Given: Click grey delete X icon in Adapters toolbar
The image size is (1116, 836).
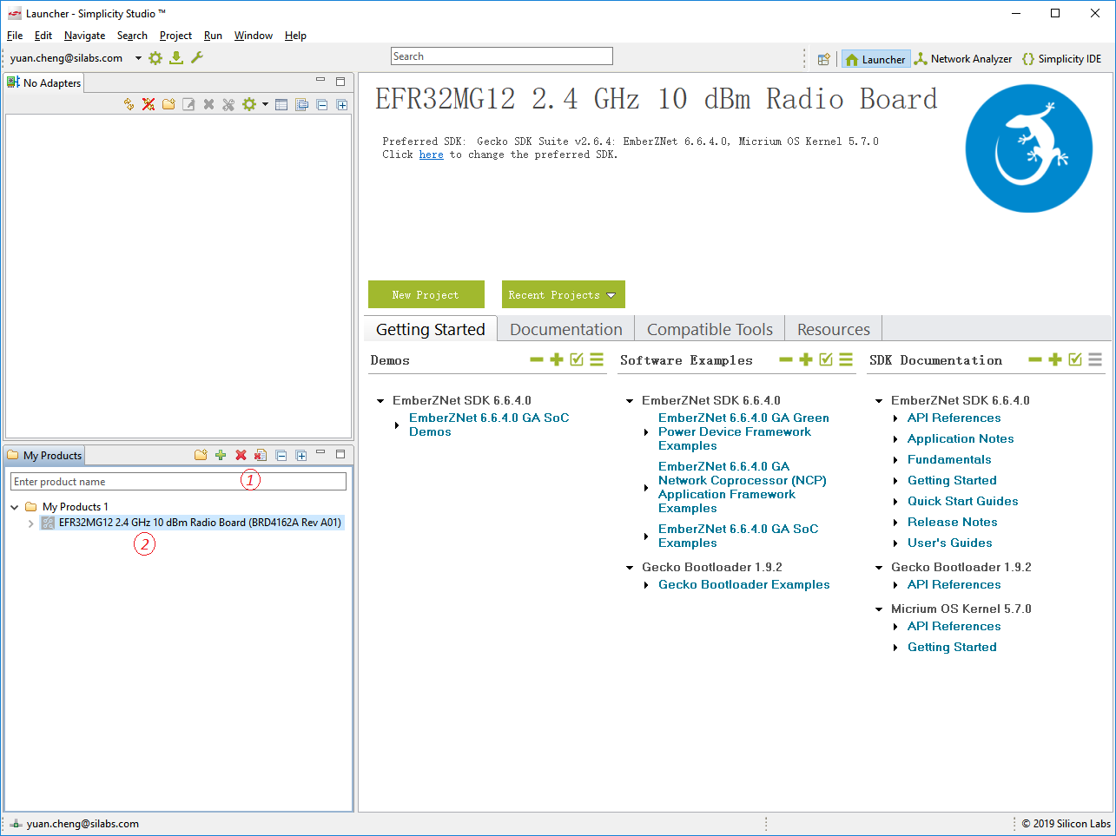Looking at the screenshot, I should (x=208, y=104).
